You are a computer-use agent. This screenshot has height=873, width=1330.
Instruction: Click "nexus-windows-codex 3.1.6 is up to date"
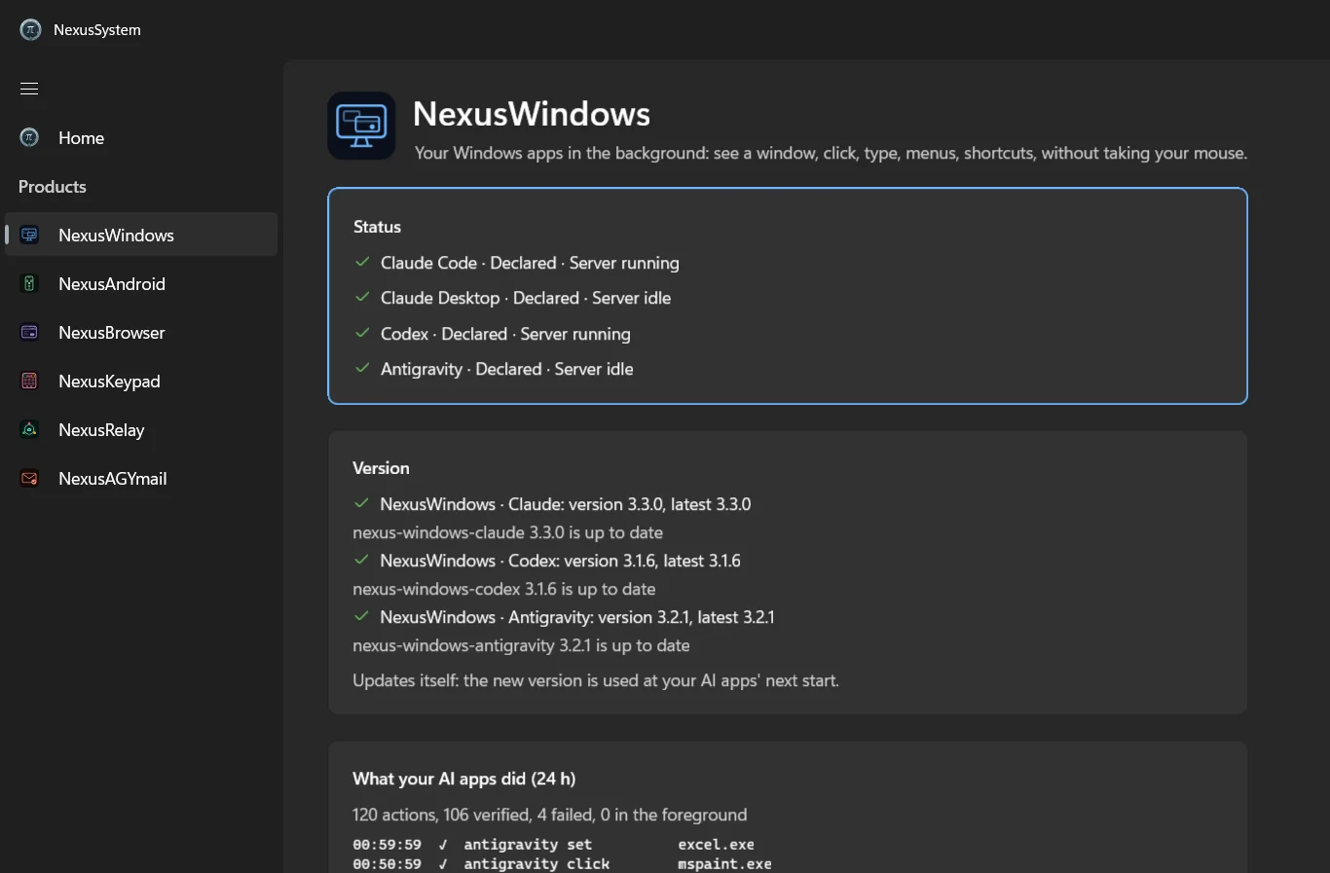[503, 589]
